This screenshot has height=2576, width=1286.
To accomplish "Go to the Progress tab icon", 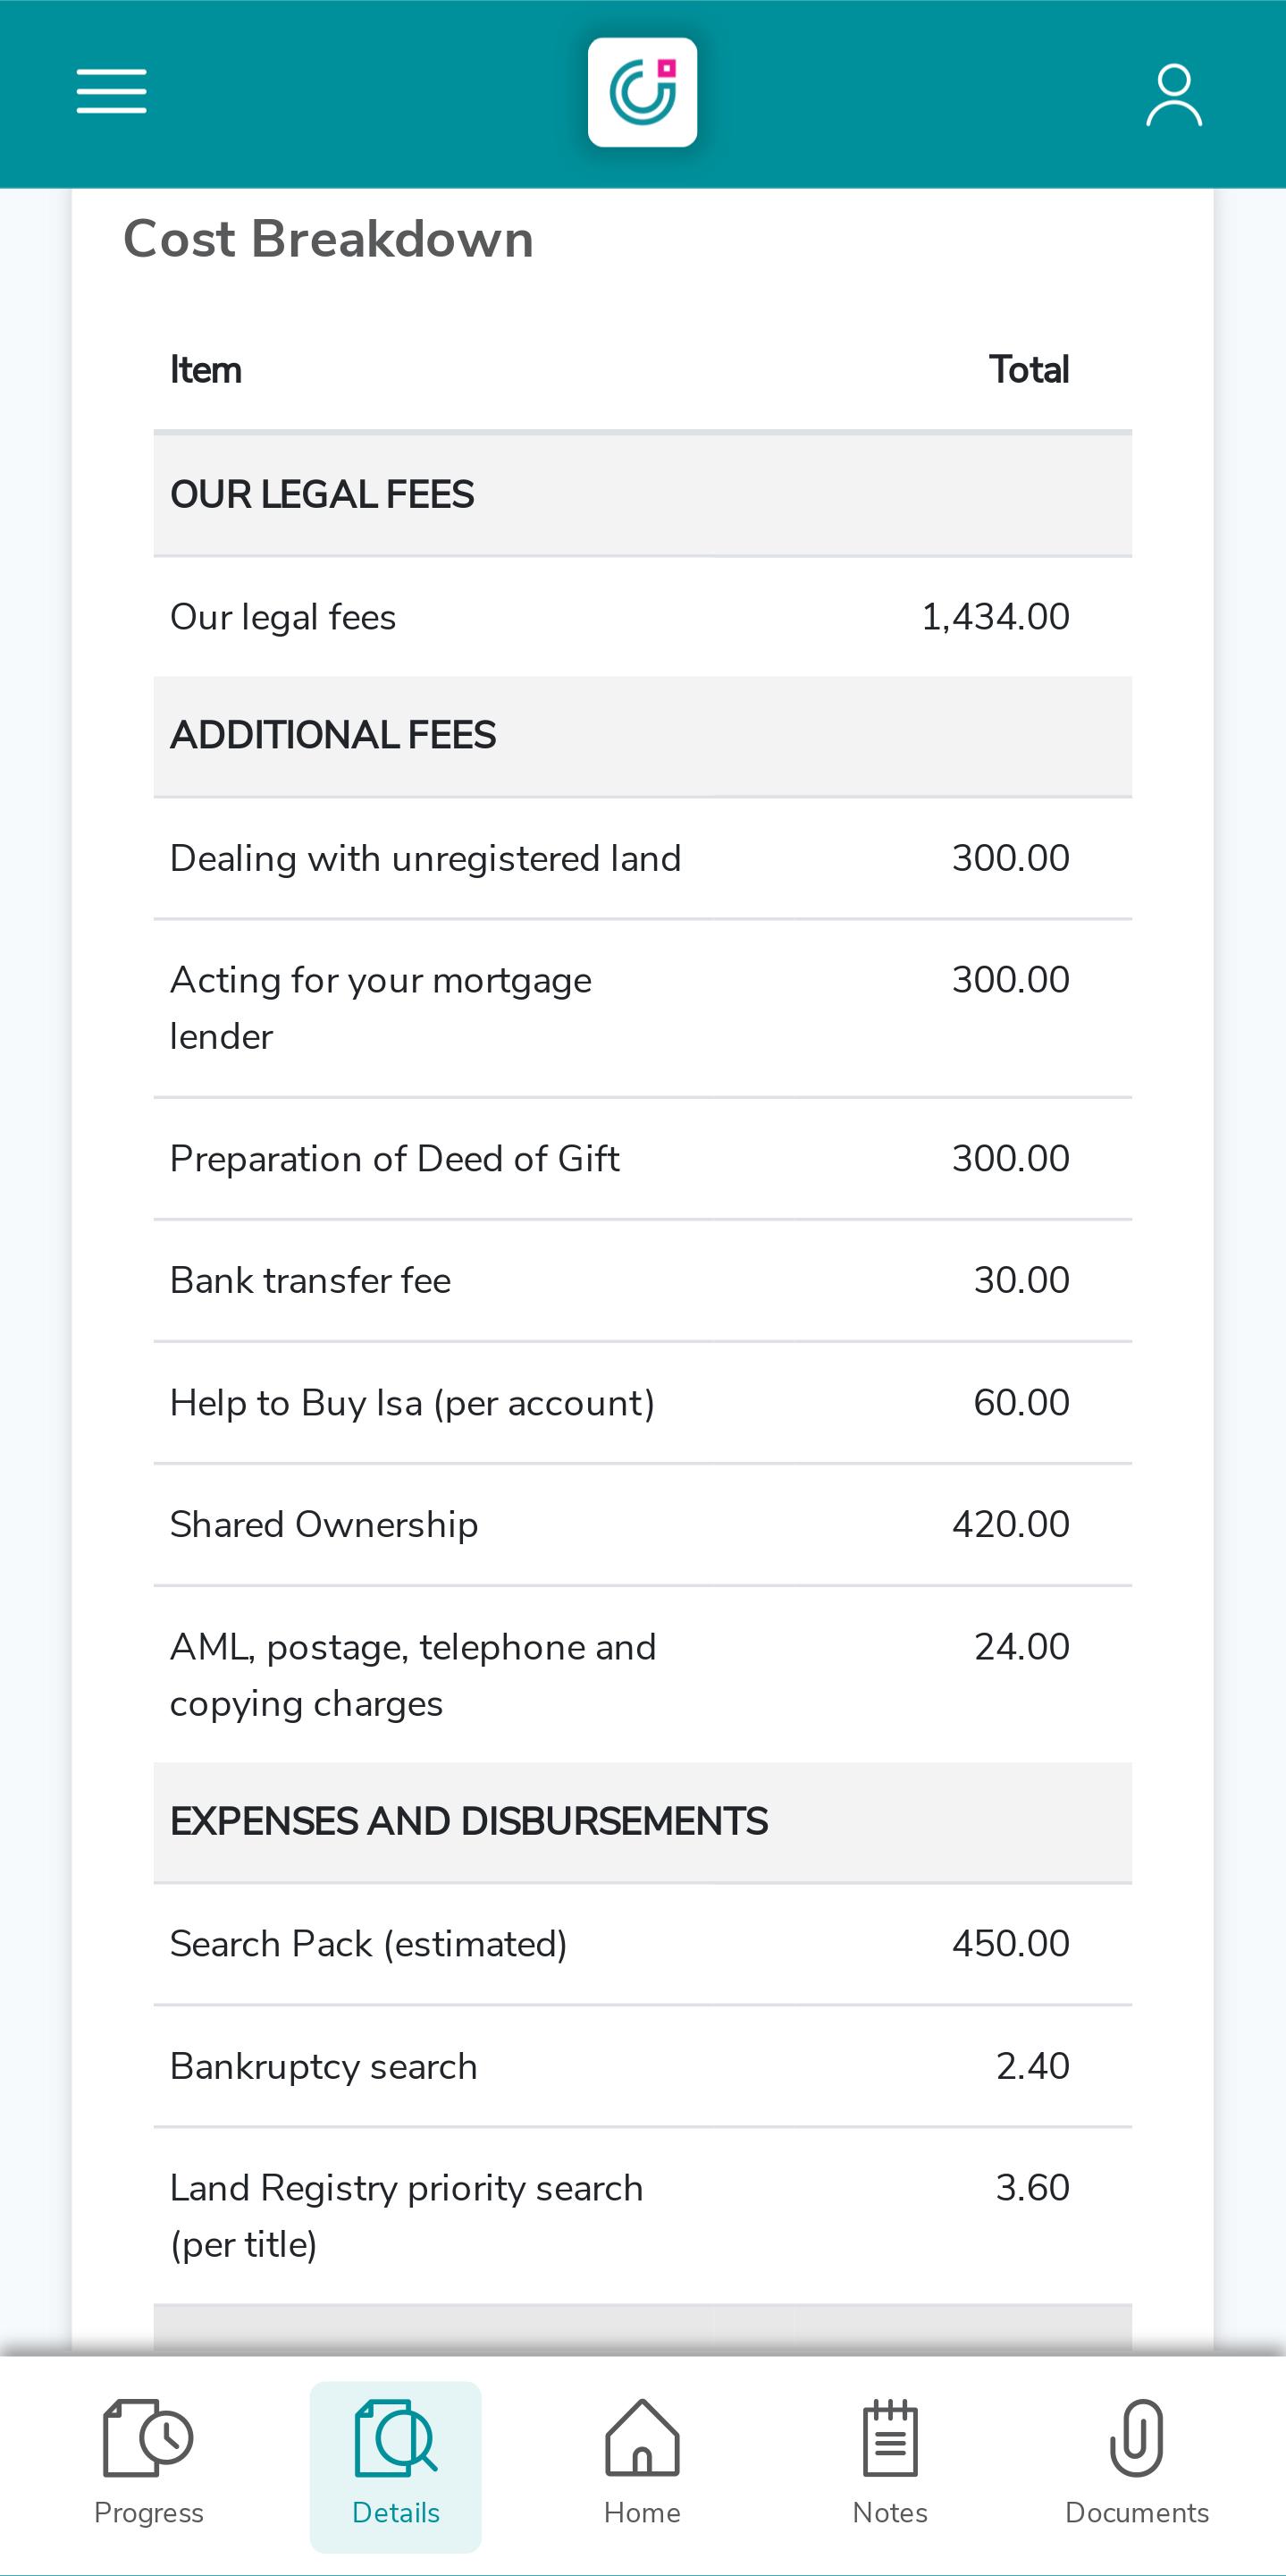I will pyautogui.click(x=147, y=2437).
